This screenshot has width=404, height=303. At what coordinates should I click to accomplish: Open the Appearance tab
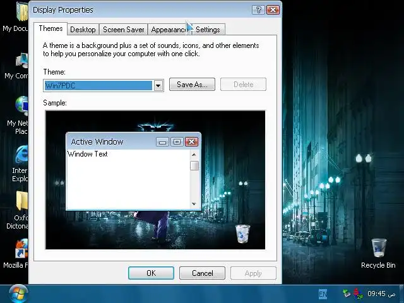coord(169,30)
